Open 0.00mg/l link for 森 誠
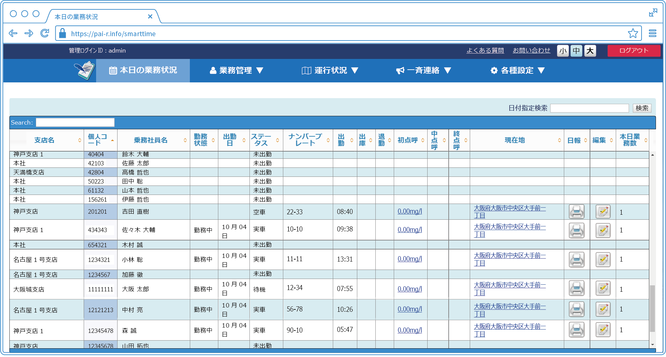The width and height of the screenshot is (666, 357). (x=410, y=330)
